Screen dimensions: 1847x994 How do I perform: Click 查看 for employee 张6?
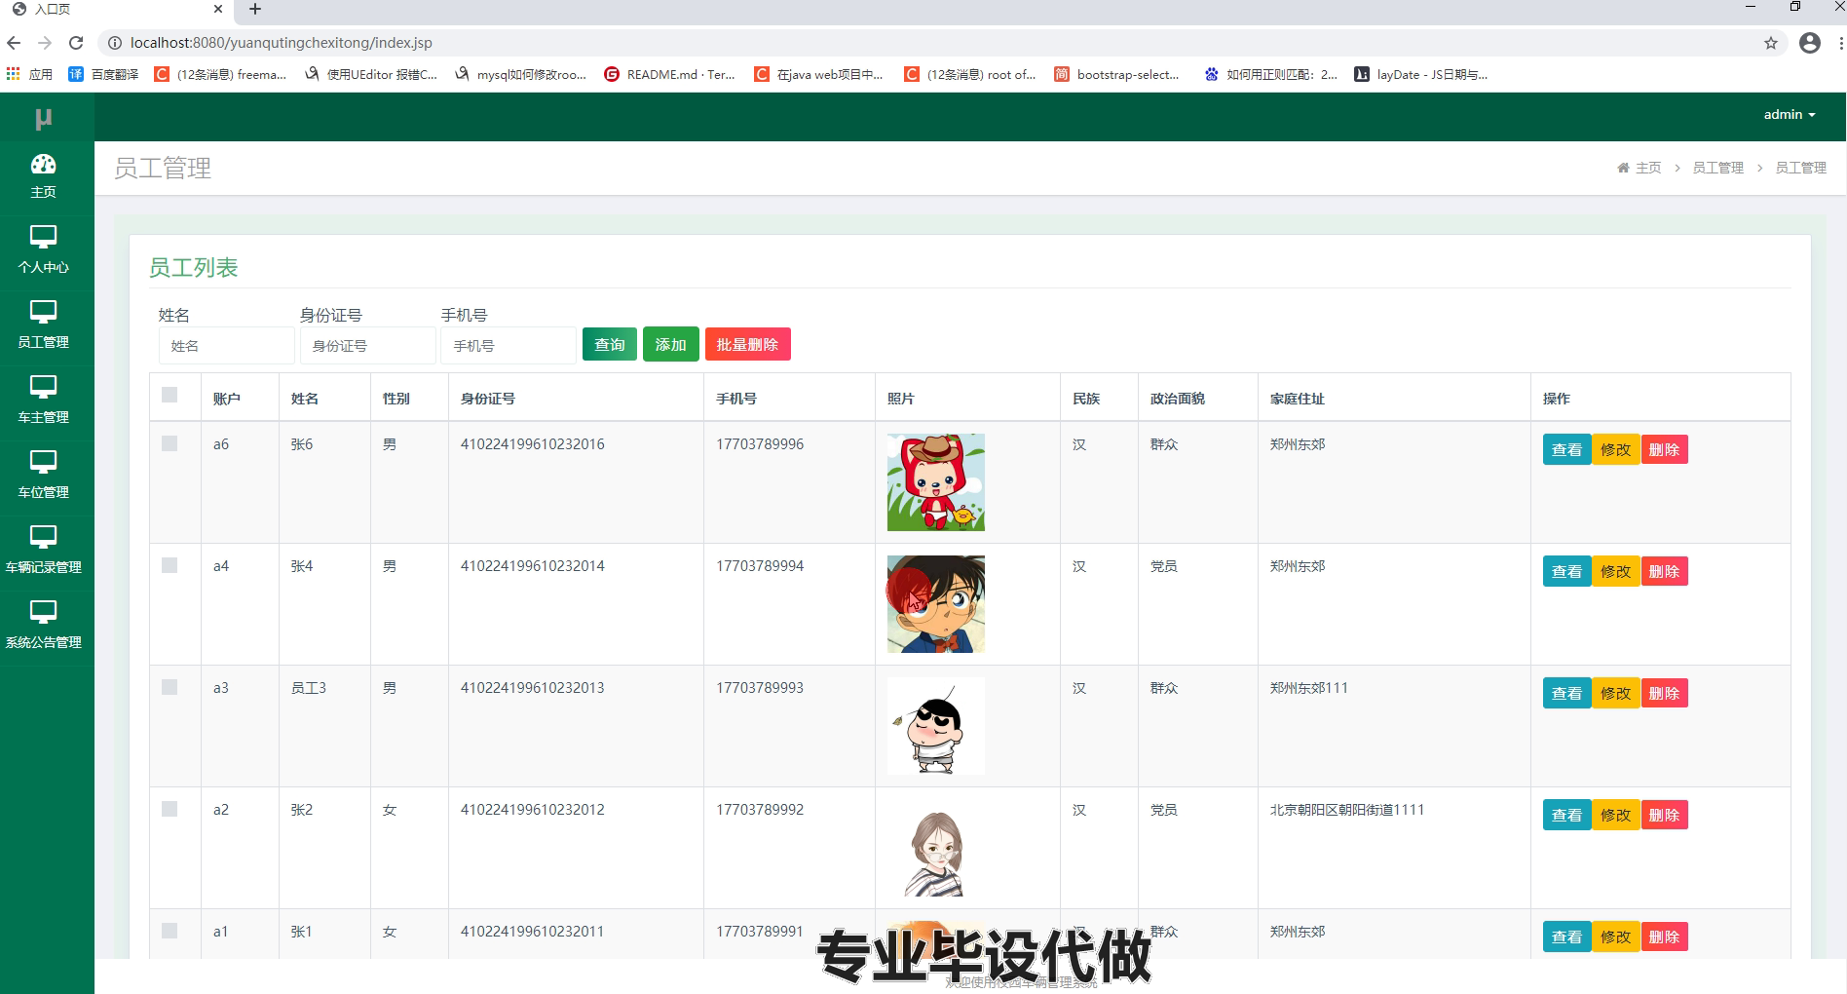point(1567,449)
